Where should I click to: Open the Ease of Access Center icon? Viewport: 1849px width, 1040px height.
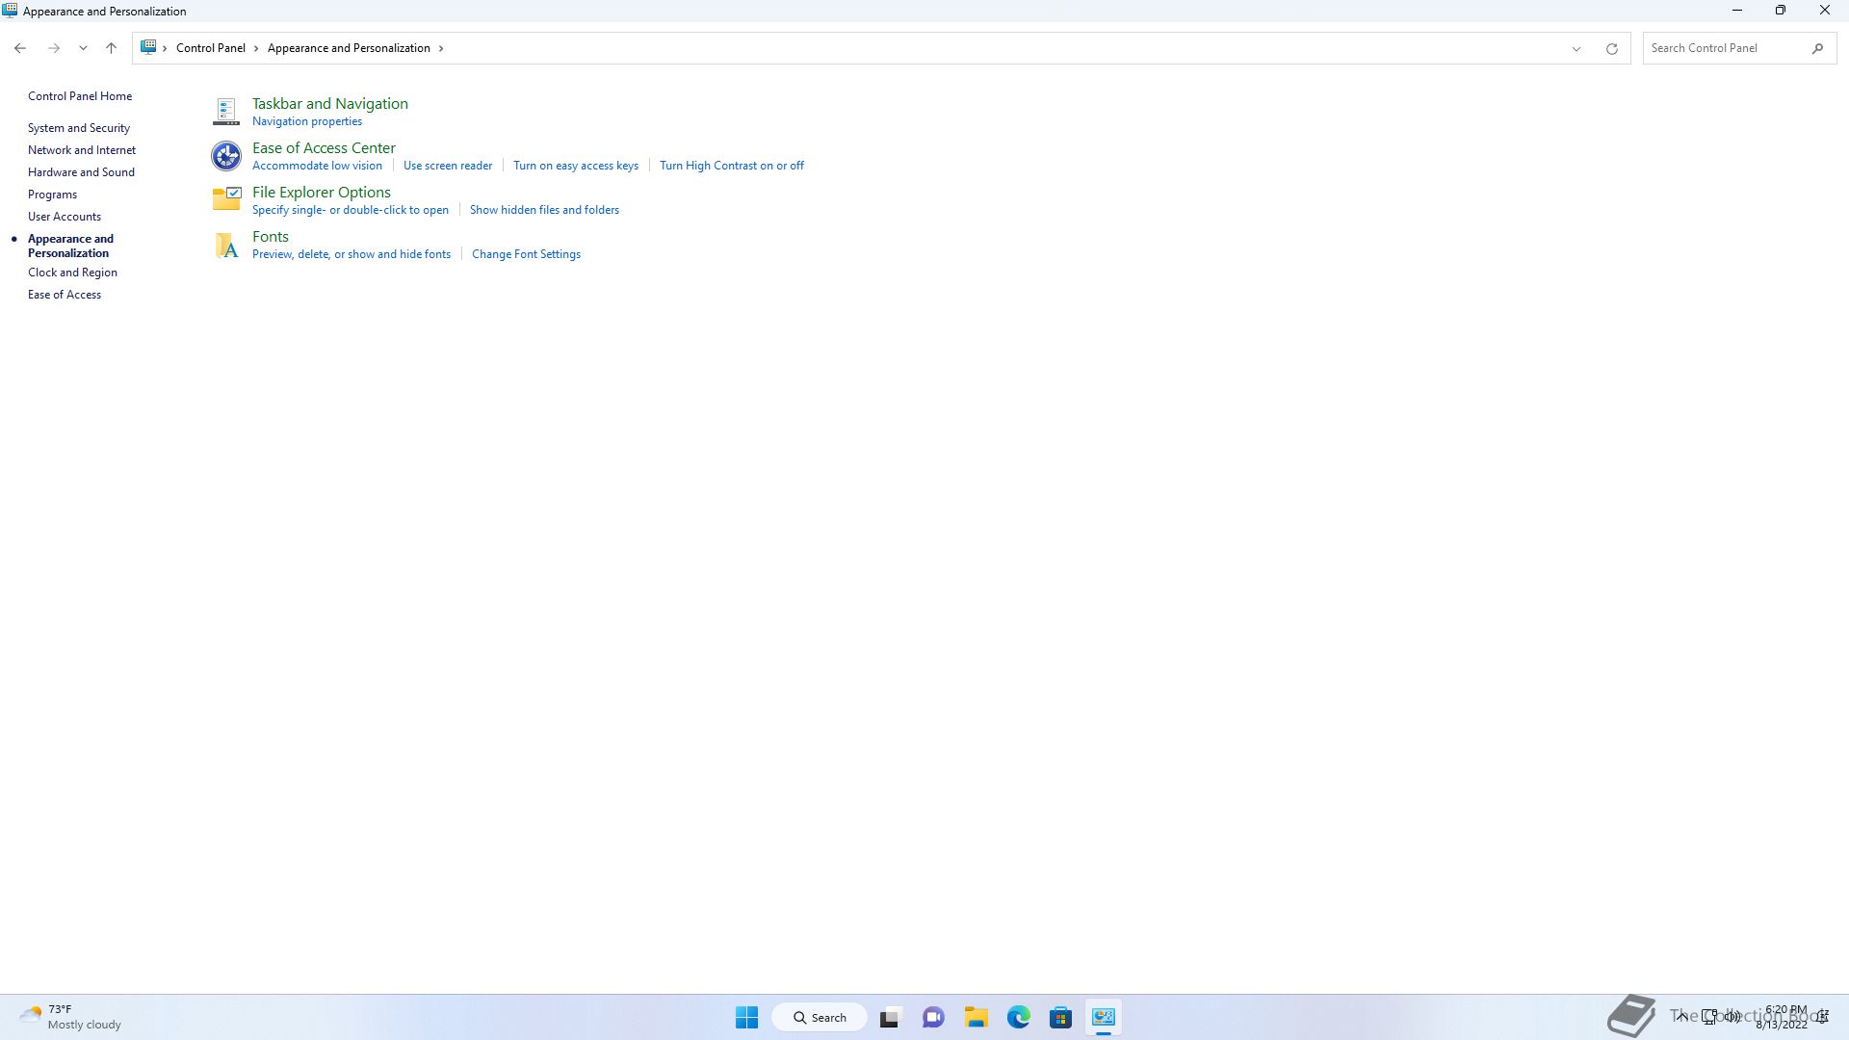tap(225, 155)
